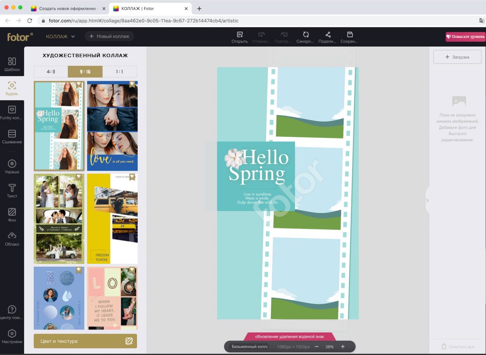The image size is (486, 355).
Task: Select the 9:16 aspect ratio
Action: click(x=85, y=72)
